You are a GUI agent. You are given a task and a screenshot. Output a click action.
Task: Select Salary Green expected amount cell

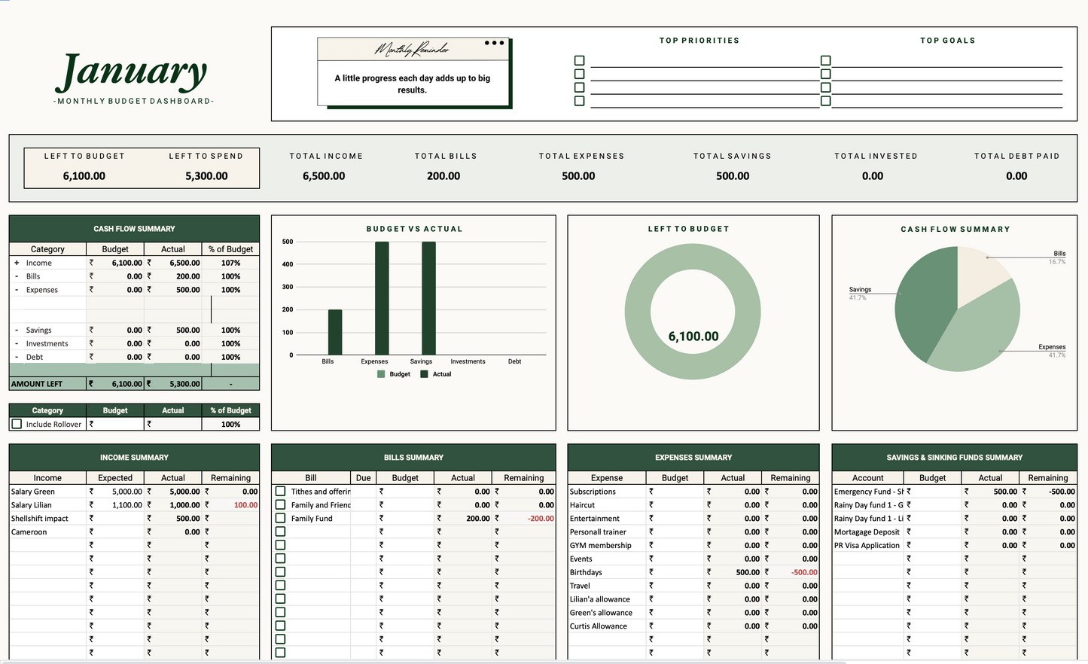[115, 492]
